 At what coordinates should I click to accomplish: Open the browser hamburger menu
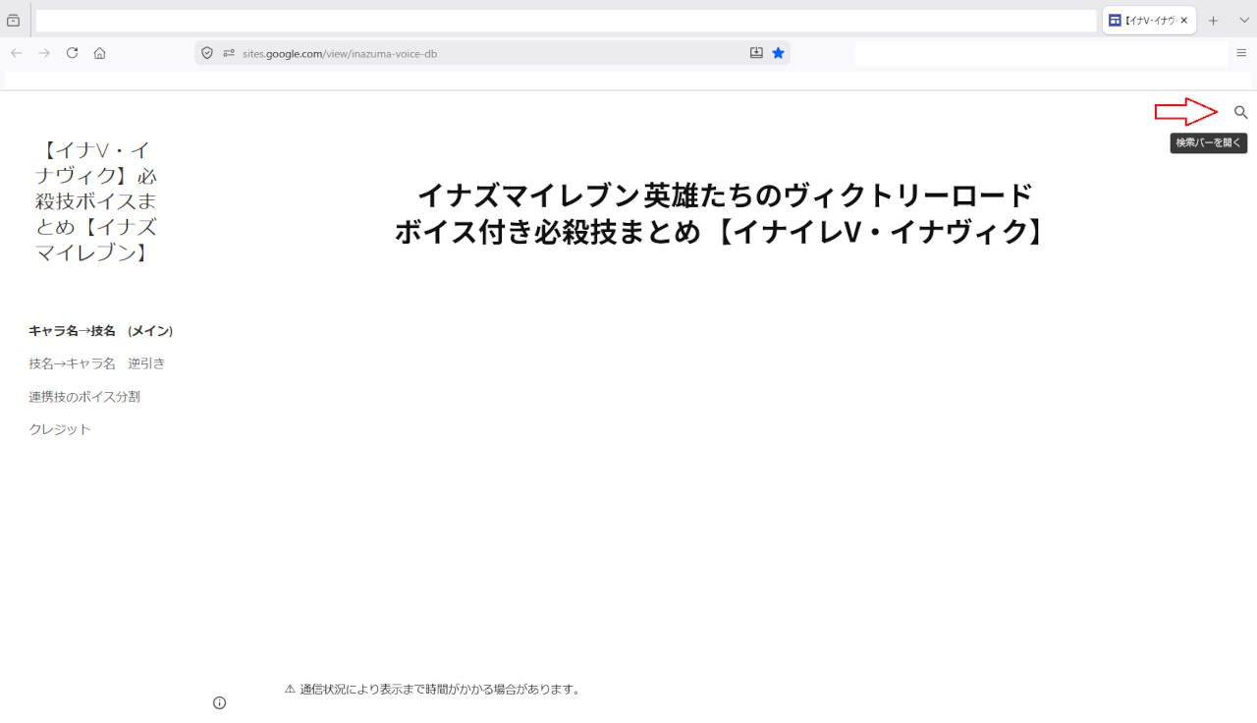click(1241, 53)
